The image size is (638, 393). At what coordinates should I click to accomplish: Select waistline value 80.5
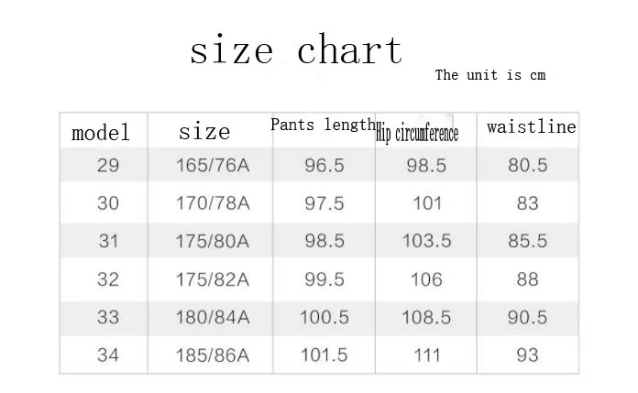click(x=527, y=165)
